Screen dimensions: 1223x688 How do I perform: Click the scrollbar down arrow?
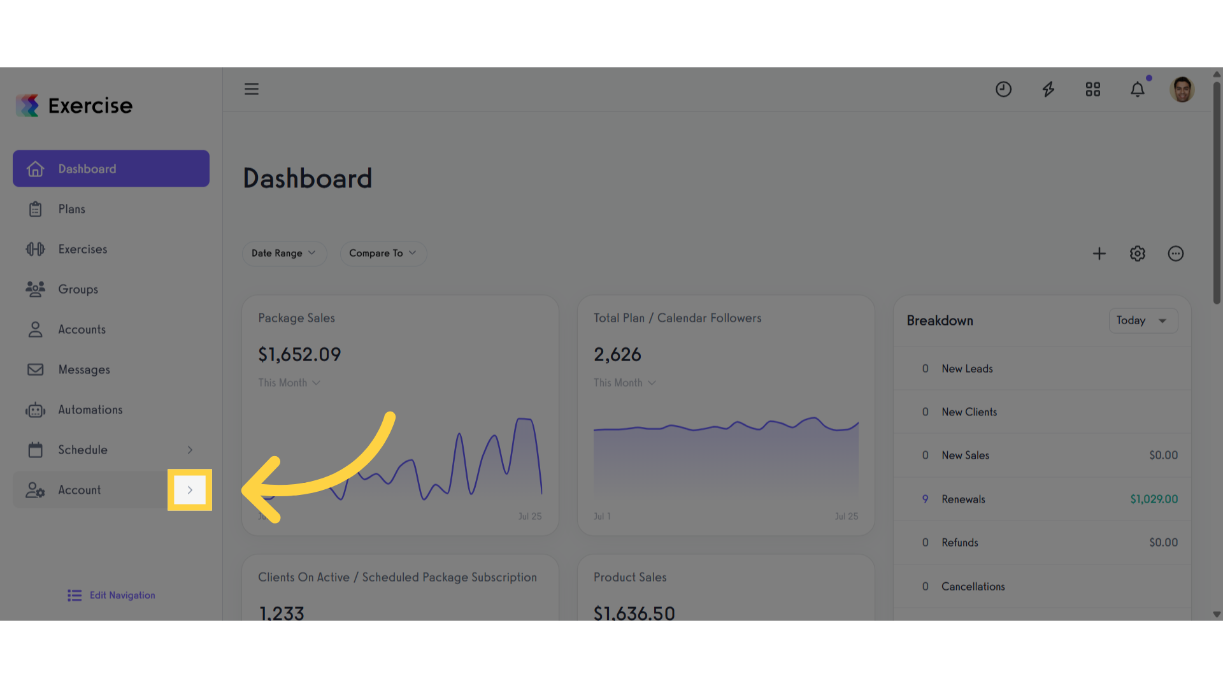(x=1217, y=615)
